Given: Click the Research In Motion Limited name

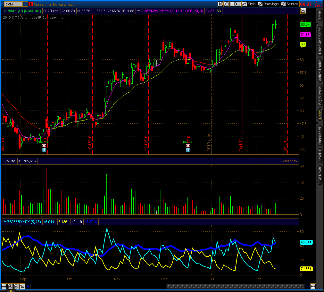Looking at the screenshot, I should [54, 4].
